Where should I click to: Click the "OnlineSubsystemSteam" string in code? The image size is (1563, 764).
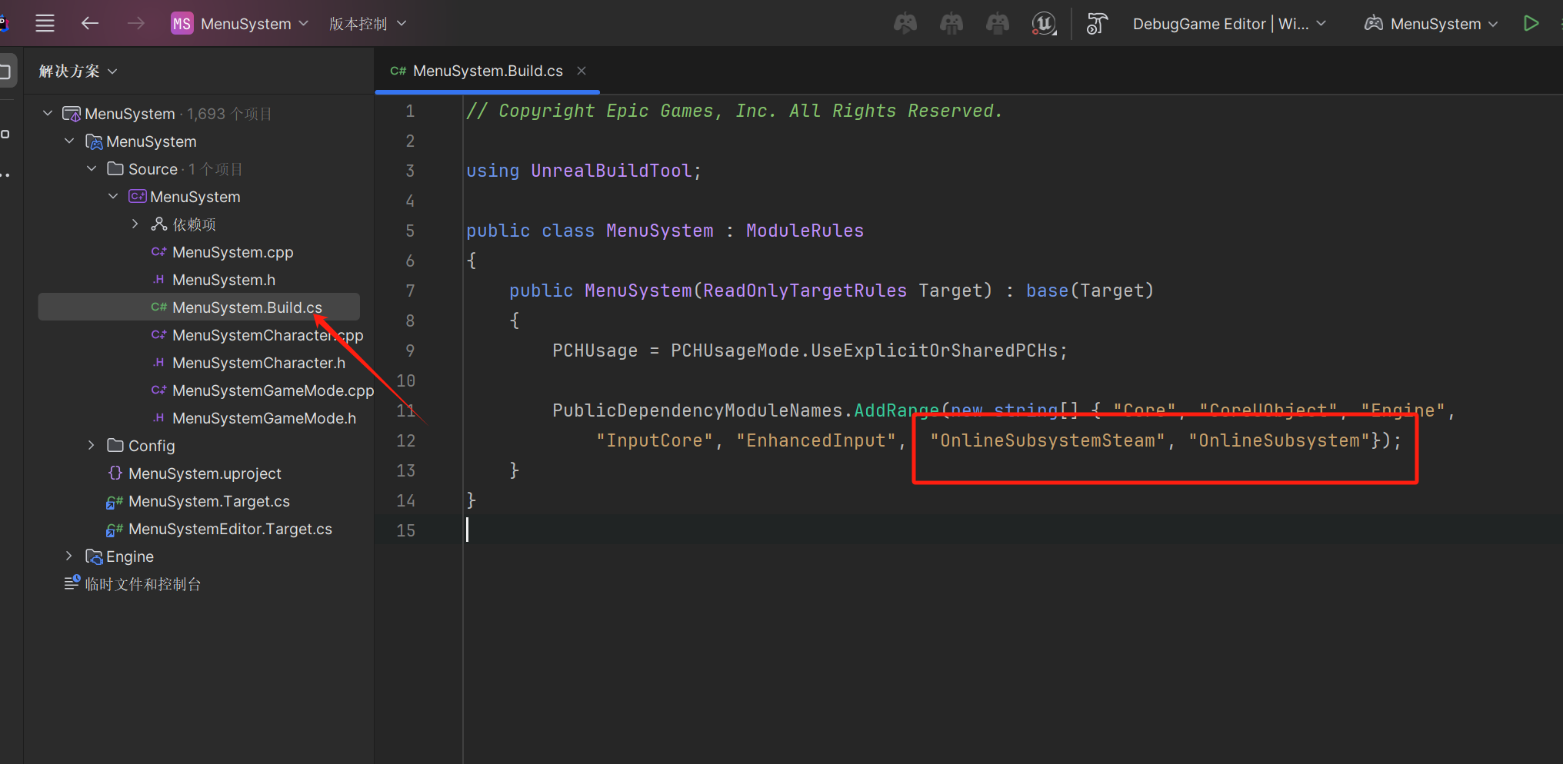click(x=1048, y=440)
